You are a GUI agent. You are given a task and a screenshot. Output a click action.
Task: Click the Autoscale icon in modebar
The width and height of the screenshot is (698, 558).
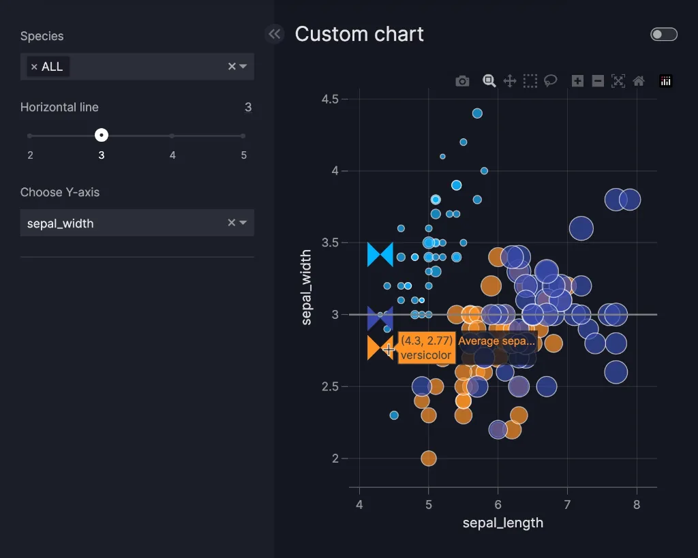click(x=618, y=81)
